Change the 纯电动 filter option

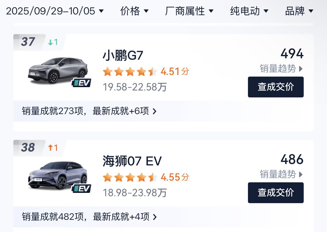(x=249, y=11)
